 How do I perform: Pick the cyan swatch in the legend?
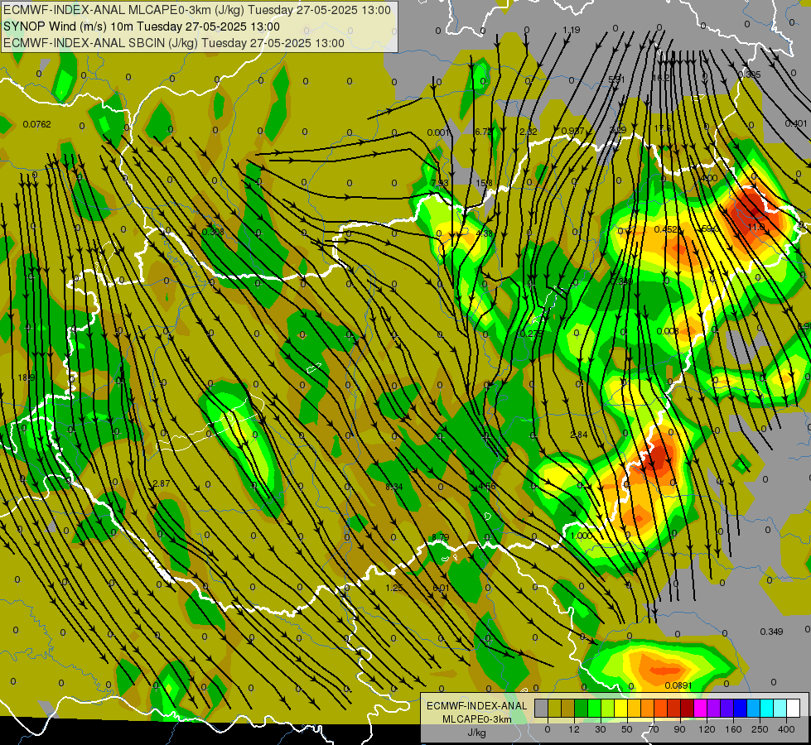tap(767, 708)
